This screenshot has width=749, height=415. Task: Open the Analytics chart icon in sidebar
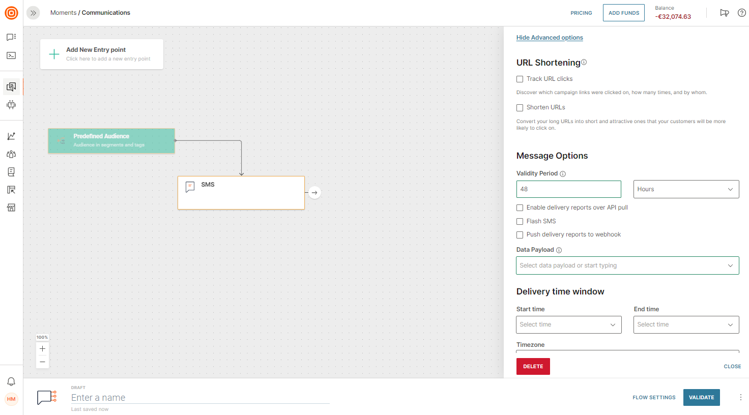(11, 136)
